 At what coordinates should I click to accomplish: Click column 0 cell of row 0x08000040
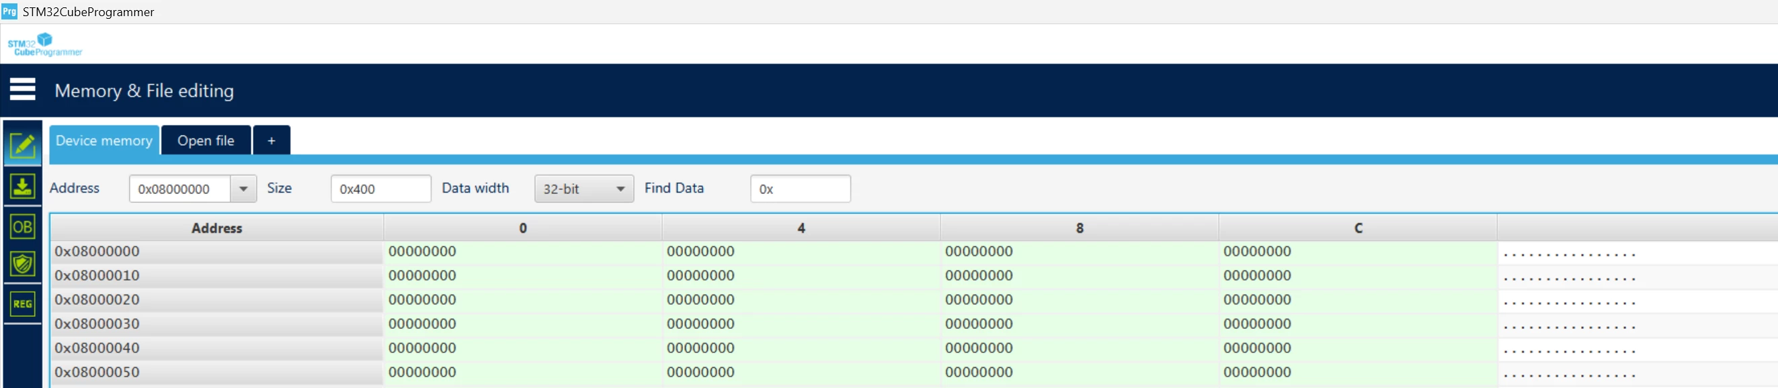click(x=522, y=348)
